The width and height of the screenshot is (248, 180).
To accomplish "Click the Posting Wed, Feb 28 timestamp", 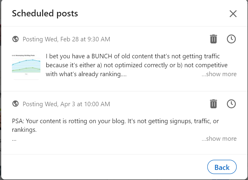I will [x=66, y=39].
